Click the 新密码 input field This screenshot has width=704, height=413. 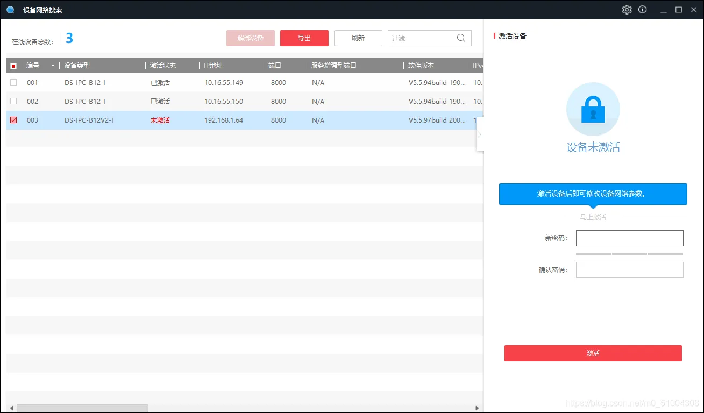coord(629,238)
